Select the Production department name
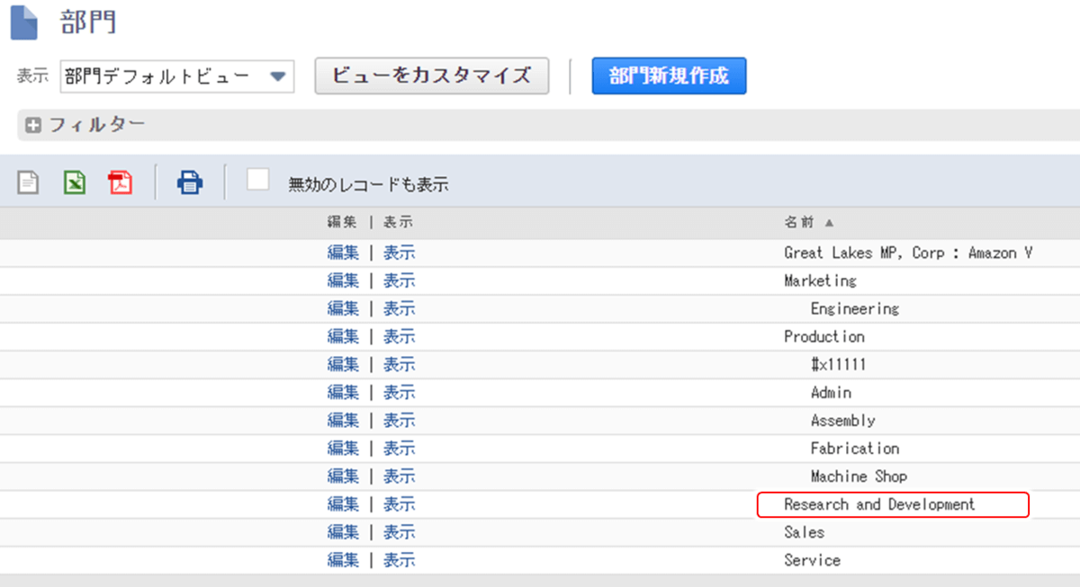Screen dimensions: 1080x587 pos(823,336)
